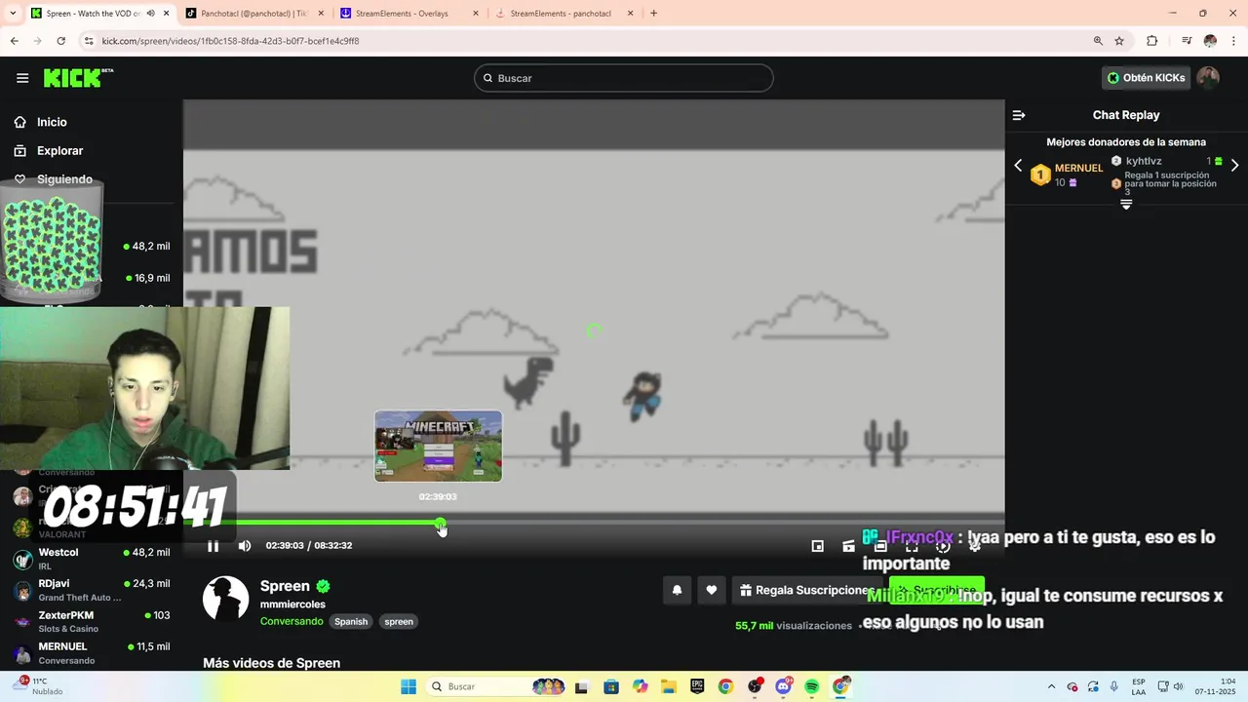1248x702 pixels.
Task: Pause the video playback
Action: click(x=213, y=546)
